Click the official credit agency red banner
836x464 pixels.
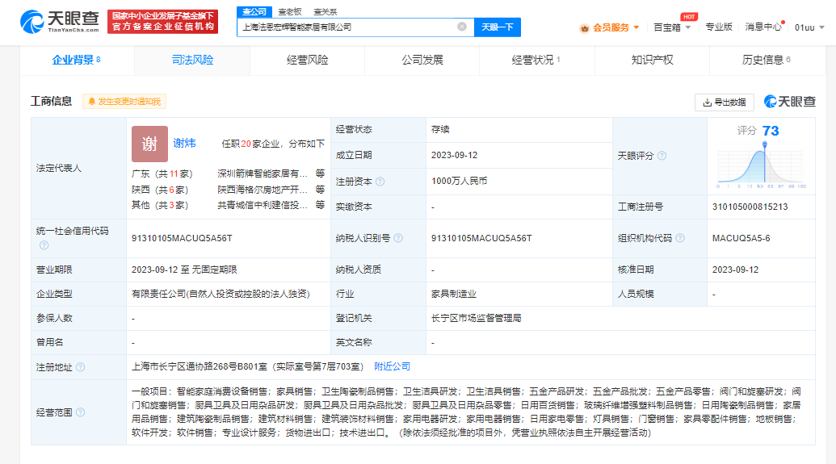162,21
